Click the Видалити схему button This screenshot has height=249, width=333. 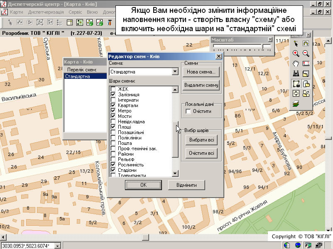(x=201, y=85)
